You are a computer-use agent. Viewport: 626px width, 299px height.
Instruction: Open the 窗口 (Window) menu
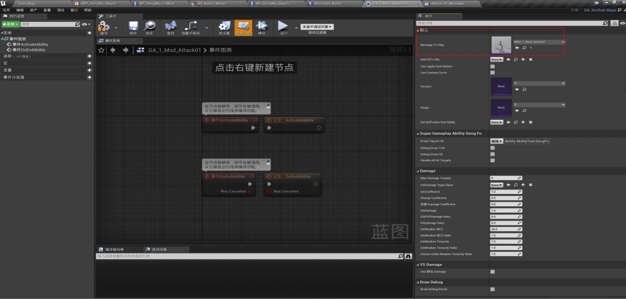[74, 10]
